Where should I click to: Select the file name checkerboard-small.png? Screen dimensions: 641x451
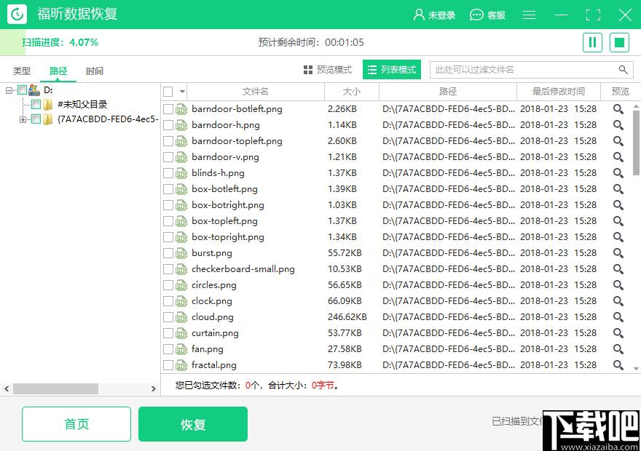click(243, 269)
